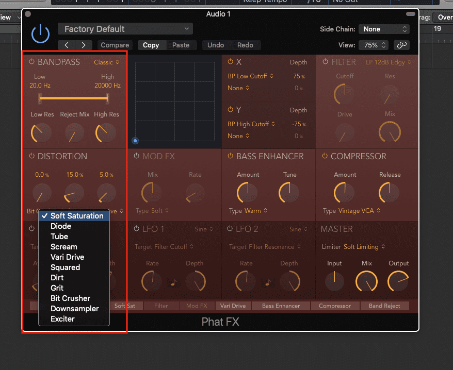Click the Band Reject block in effect order strip

coord(384,306)
